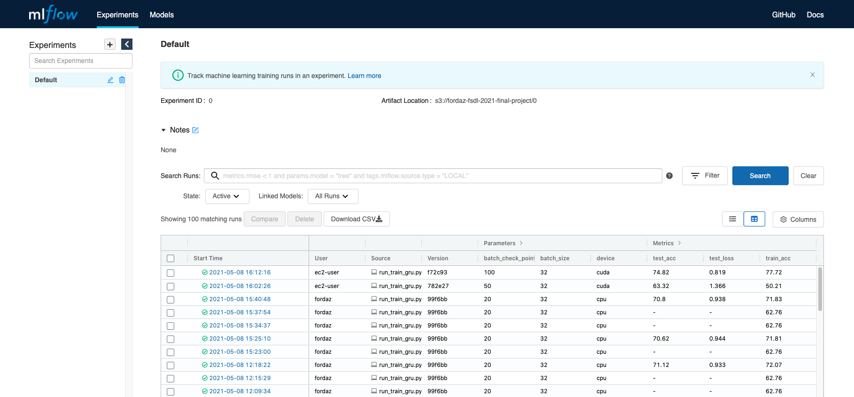The width and height of the screenshot is (854, 397).
Task: Select run 2021-05-08 12:18:22 checkbox
Action: [x=171, y=366]
